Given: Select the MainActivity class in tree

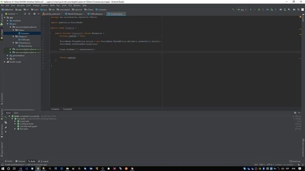Looking at the screenshot, I should [26, 46].
